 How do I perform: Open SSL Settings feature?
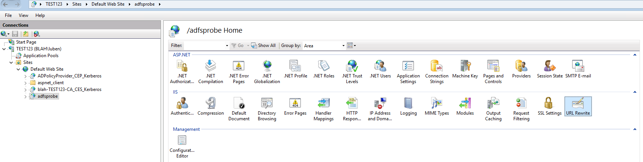[550, 106]
